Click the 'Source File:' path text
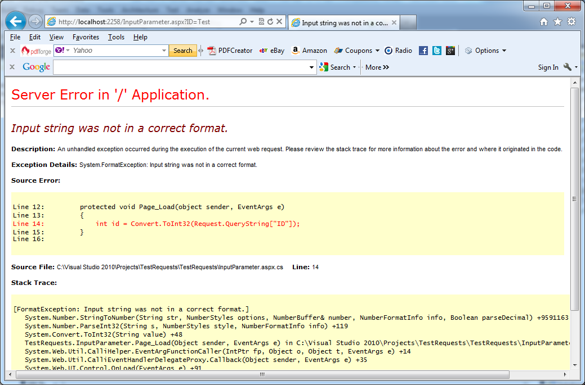 point(169,268)
